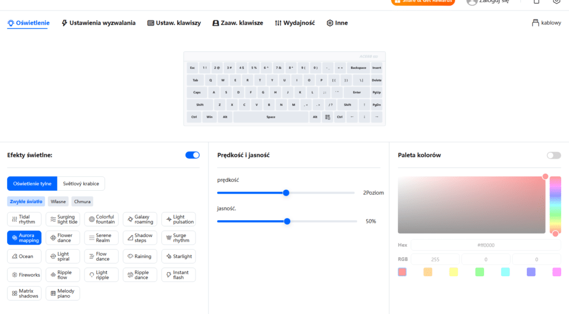569x314 pixels.
Task: Click the Fn menu key beside right Alt
Action: pyautogui.click(x=327, y=117)
